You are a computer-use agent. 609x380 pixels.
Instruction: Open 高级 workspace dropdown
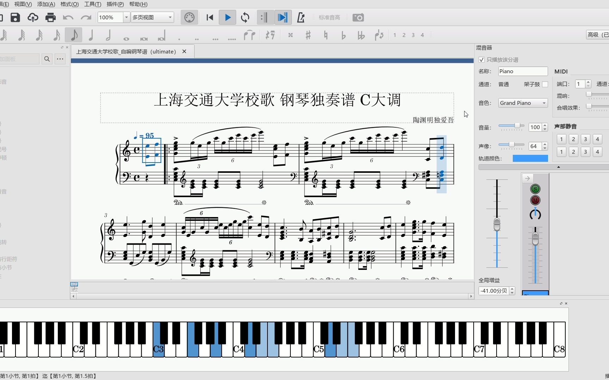(597, 34)
